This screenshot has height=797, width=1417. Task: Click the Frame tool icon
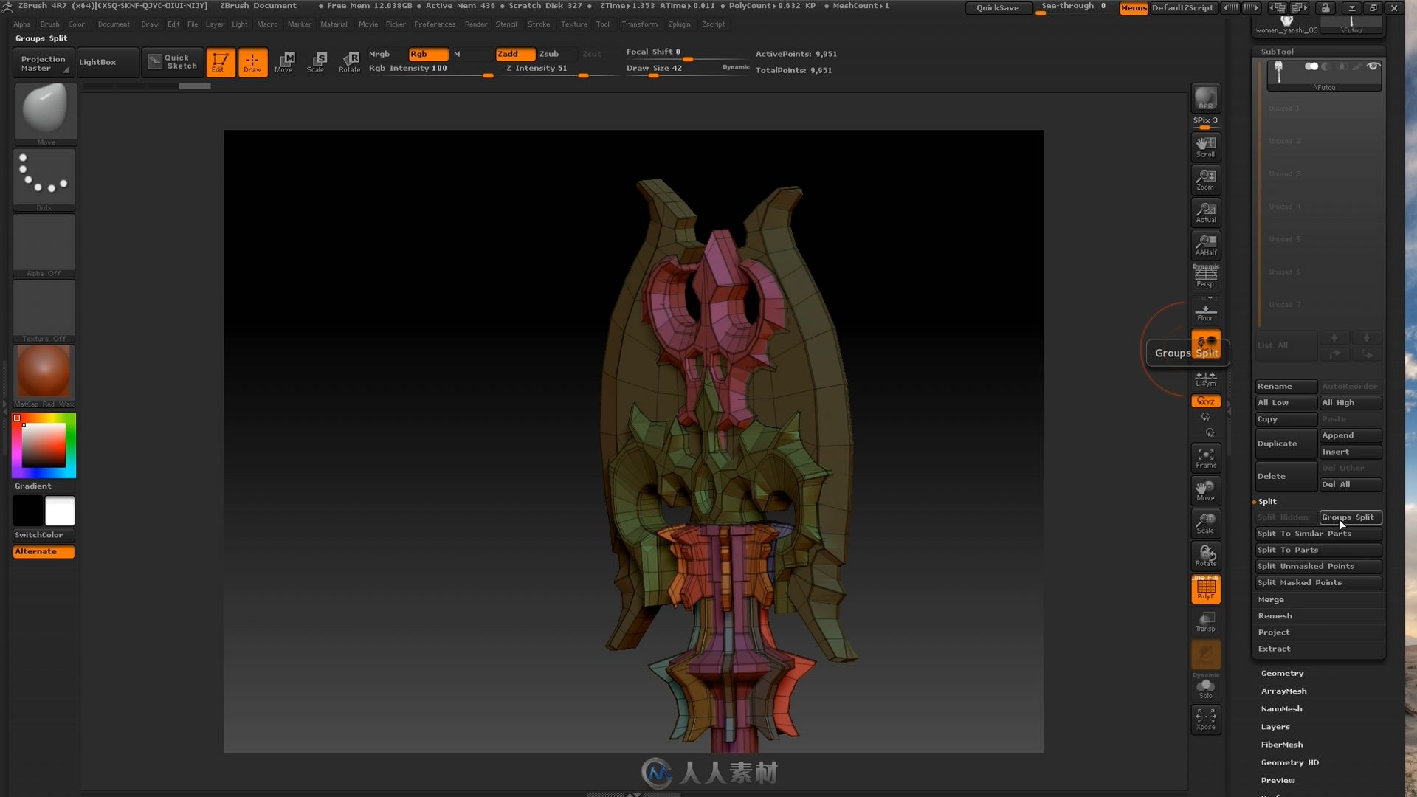click(x=1205, y=456)
